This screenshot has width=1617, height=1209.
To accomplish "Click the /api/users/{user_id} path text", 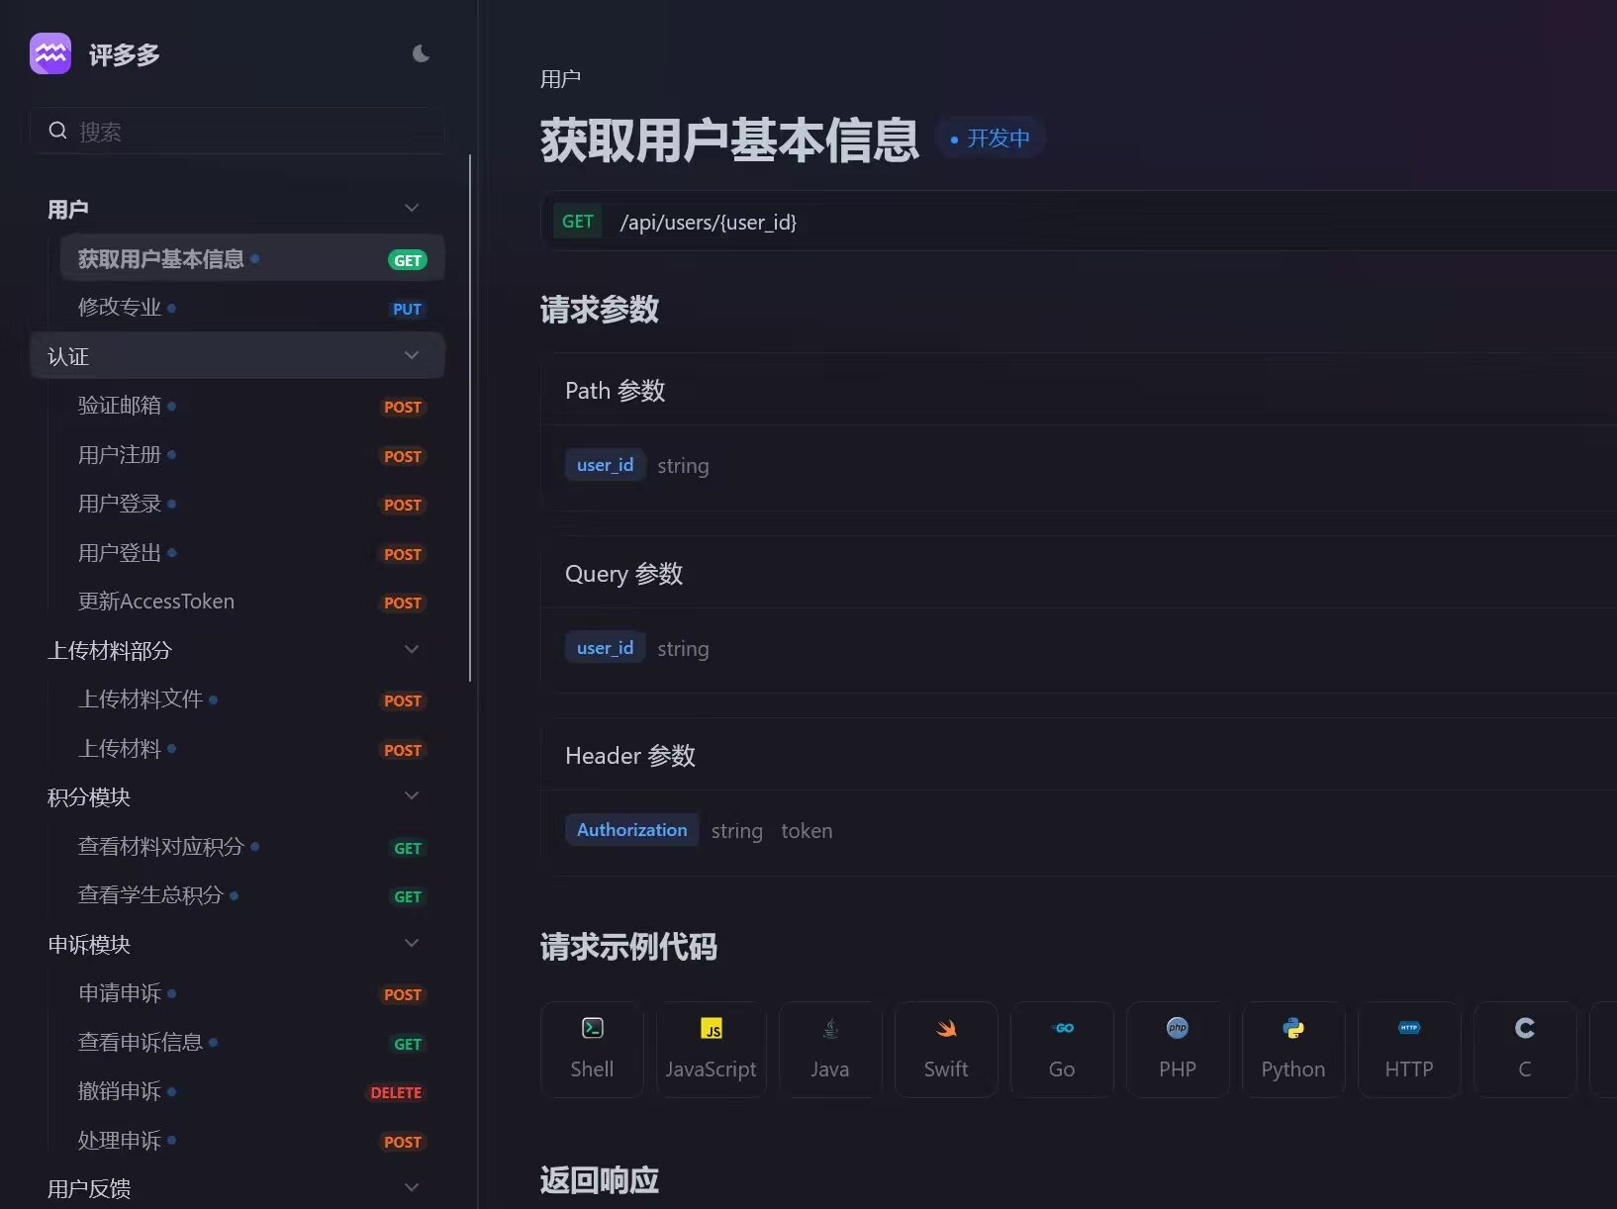I will coord(709,223).
